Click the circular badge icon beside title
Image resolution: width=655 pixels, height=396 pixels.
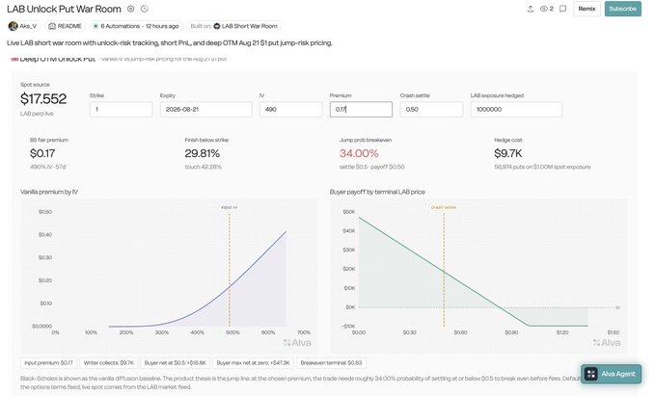pyautogui.click(x=131, y=9)
